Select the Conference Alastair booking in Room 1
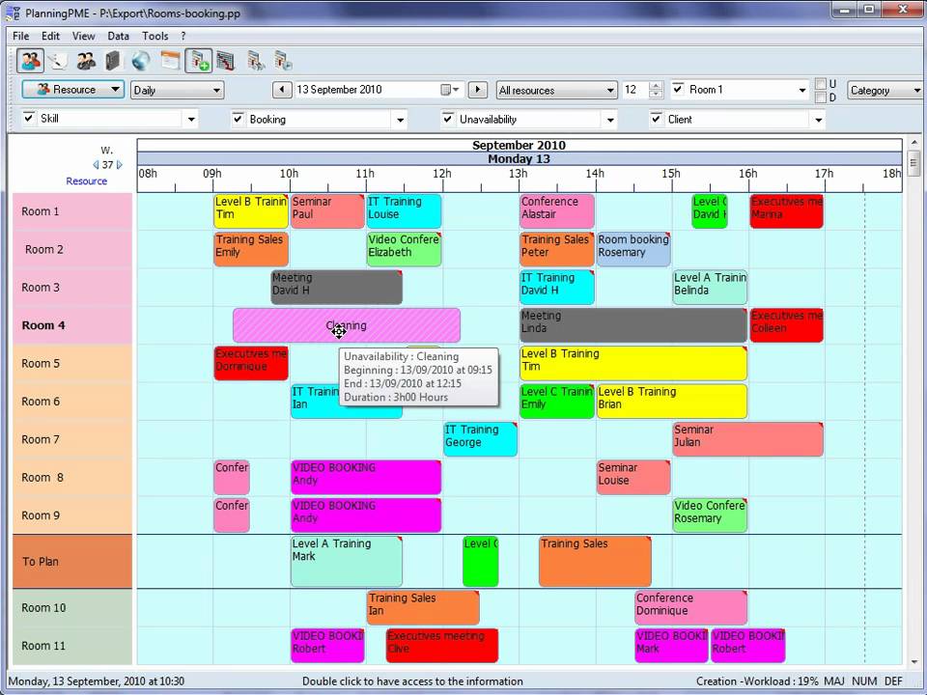The width and height of the screenshot is (927, 695). (x=557, y=211)
